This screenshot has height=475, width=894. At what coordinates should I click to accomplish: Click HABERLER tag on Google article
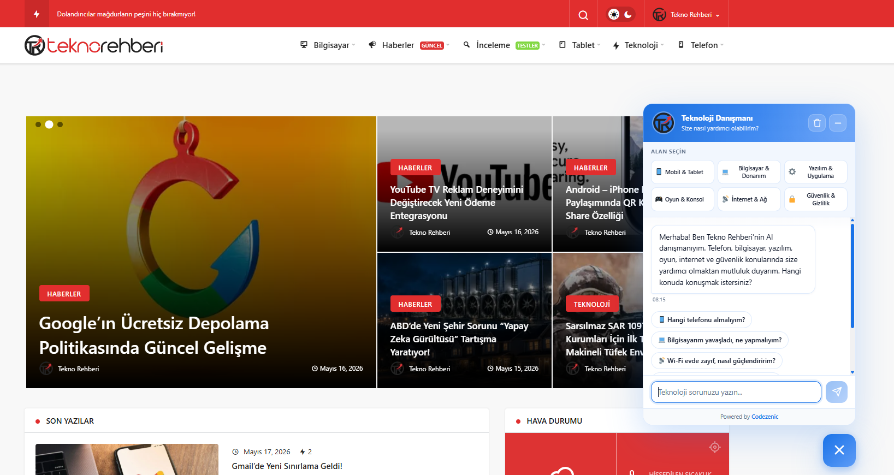[64, 294]
